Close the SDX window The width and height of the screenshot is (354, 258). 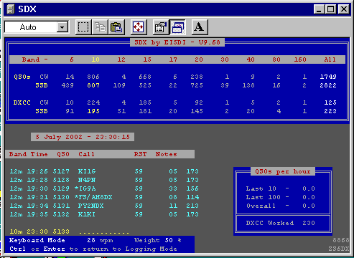pyautogui.click(x=344, y=9)
